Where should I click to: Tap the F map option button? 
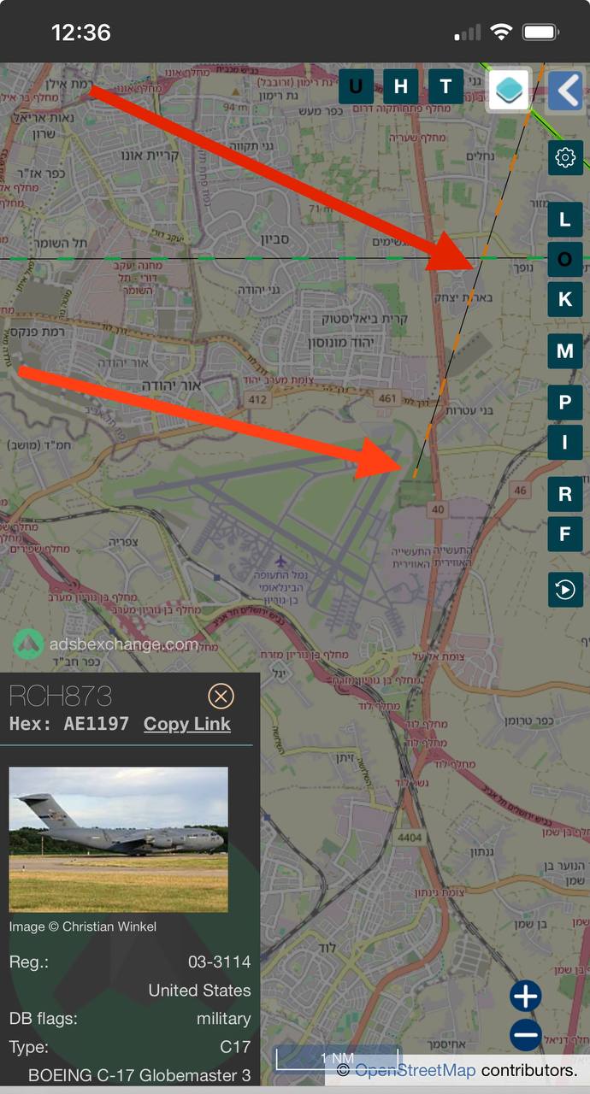pyautogui.click(x=565, y=535)
